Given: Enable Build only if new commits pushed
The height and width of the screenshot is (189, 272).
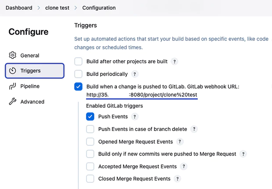Looking at the screenshot, I should point(90,154).
